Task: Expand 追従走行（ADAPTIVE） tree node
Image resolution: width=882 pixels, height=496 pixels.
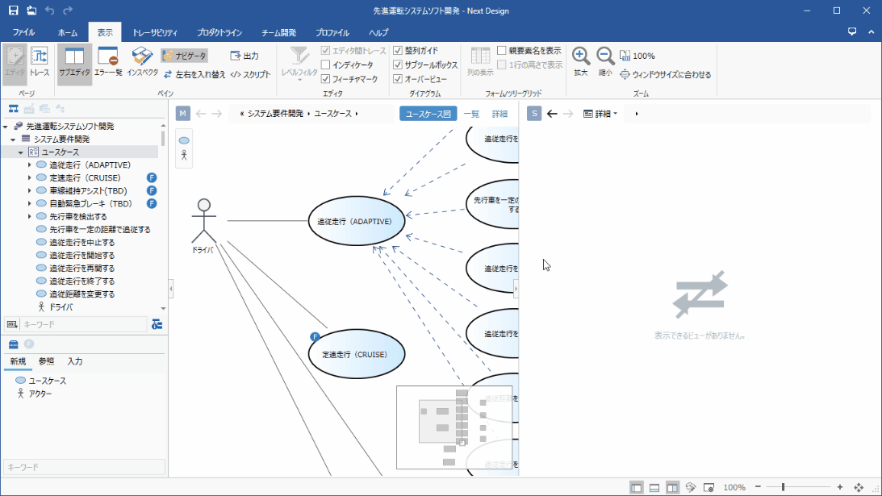Action: tap(30, 165)
